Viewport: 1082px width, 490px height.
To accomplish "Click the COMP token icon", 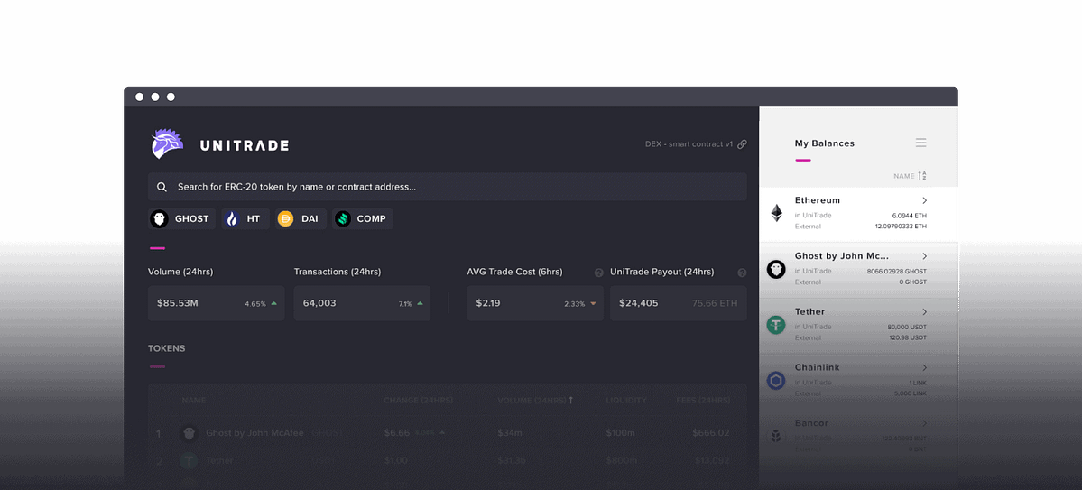I will point(343,218).
